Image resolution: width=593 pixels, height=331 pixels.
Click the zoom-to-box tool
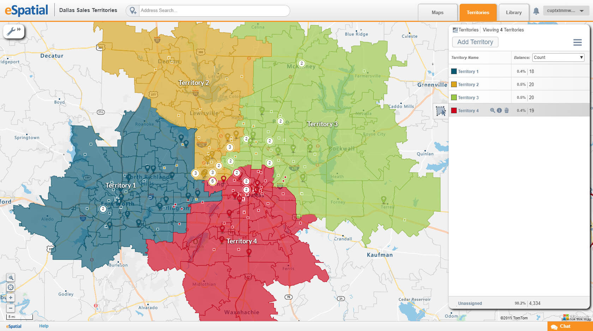click(x=11, y=277)
